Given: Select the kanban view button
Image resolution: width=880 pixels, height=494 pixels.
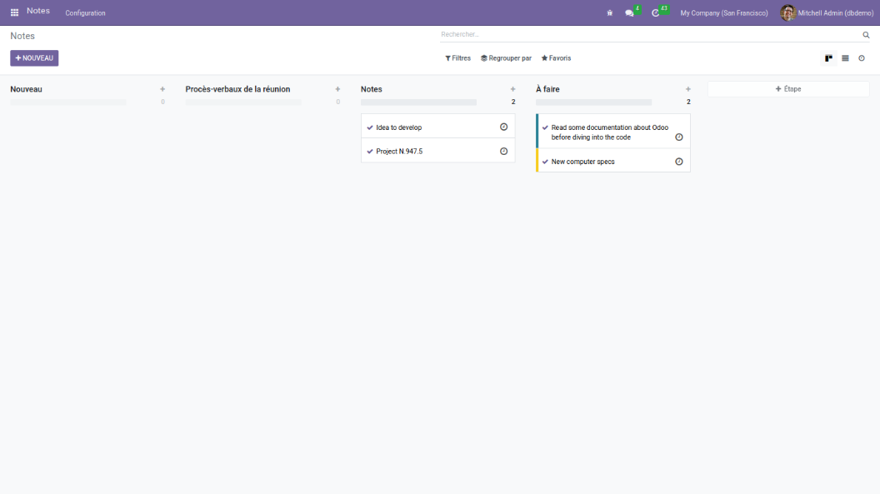Looking at the screenshot, I should 828,58.
